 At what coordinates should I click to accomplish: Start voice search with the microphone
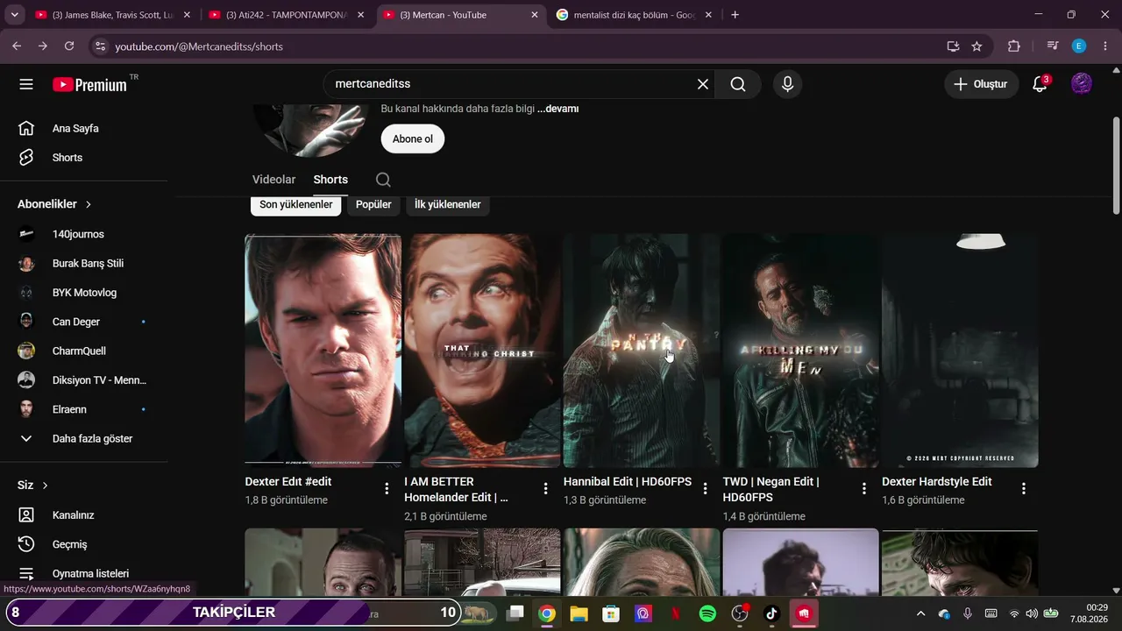click(787, 84)
